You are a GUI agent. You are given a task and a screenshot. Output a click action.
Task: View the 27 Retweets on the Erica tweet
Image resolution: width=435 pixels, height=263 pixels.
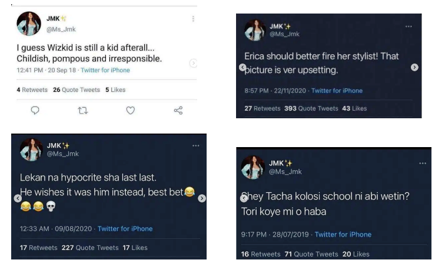pos(261,108)
